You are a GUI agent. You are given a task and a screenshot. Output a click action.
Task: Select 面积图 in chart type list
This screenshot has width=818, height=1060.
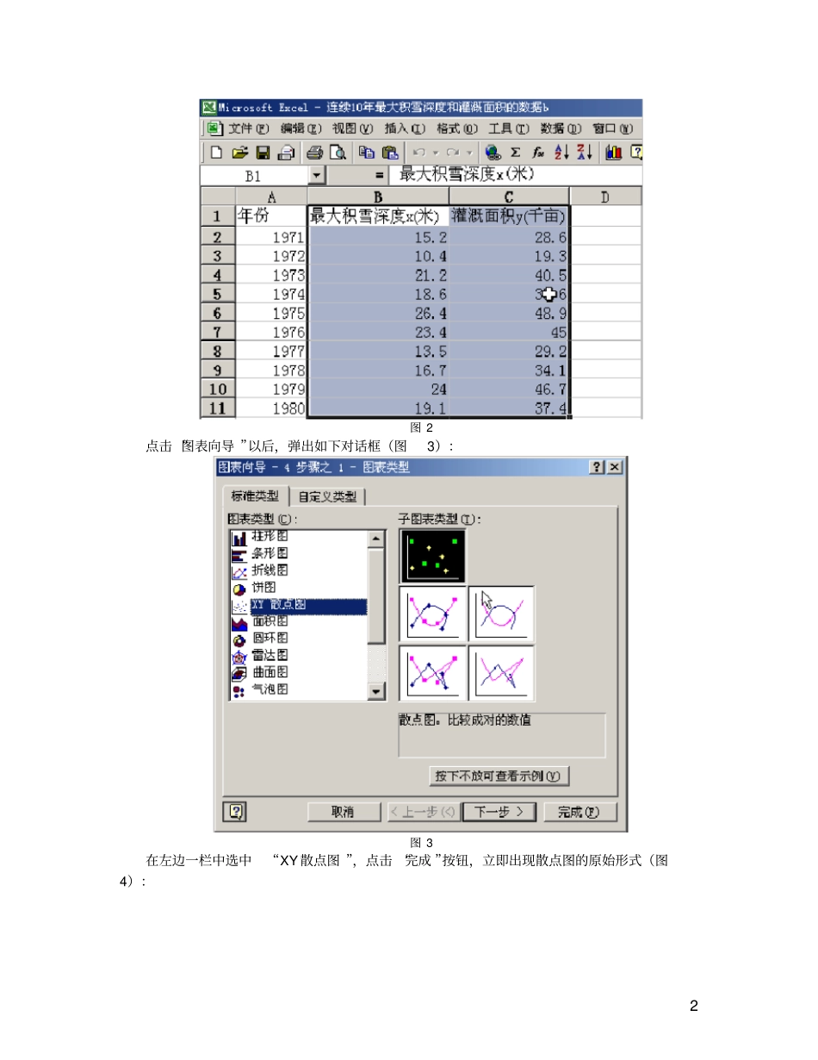point(270,621)
